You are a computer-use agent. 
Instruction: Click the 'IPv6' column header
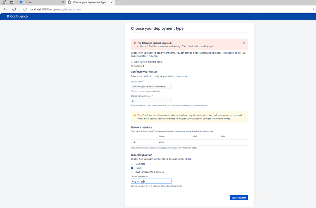(x=195, y=136)
